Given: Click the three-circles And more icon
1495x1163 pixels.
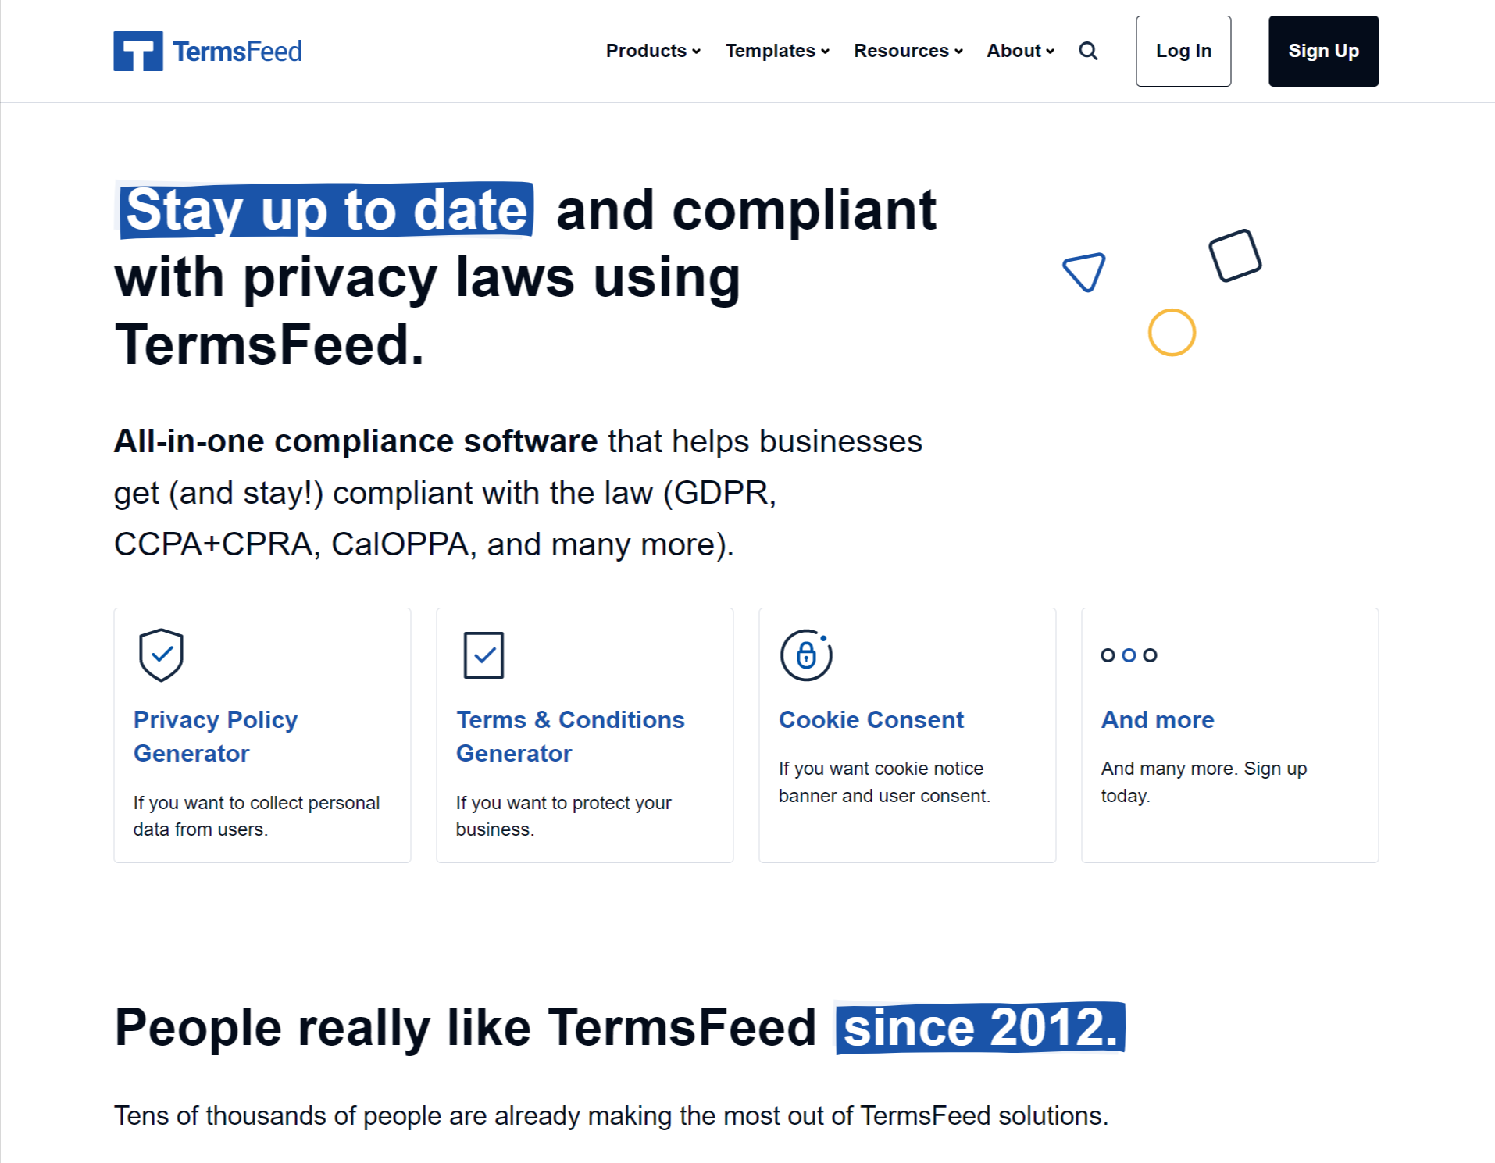Looking at the screenshot, I should 1129,655.
